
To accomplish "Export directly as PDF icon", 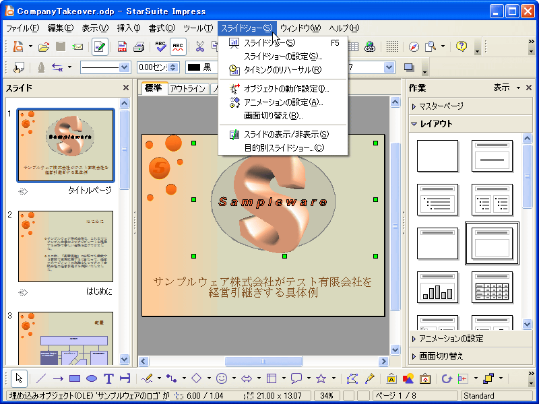I will pos(122,46).
